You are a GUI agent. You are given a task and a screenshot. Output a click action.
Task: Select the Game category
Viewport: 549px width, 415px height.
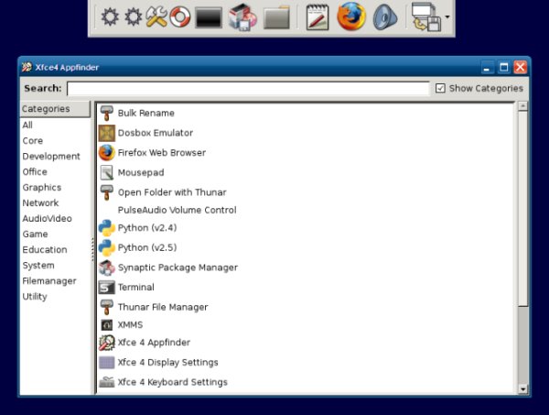click(35, 235)
